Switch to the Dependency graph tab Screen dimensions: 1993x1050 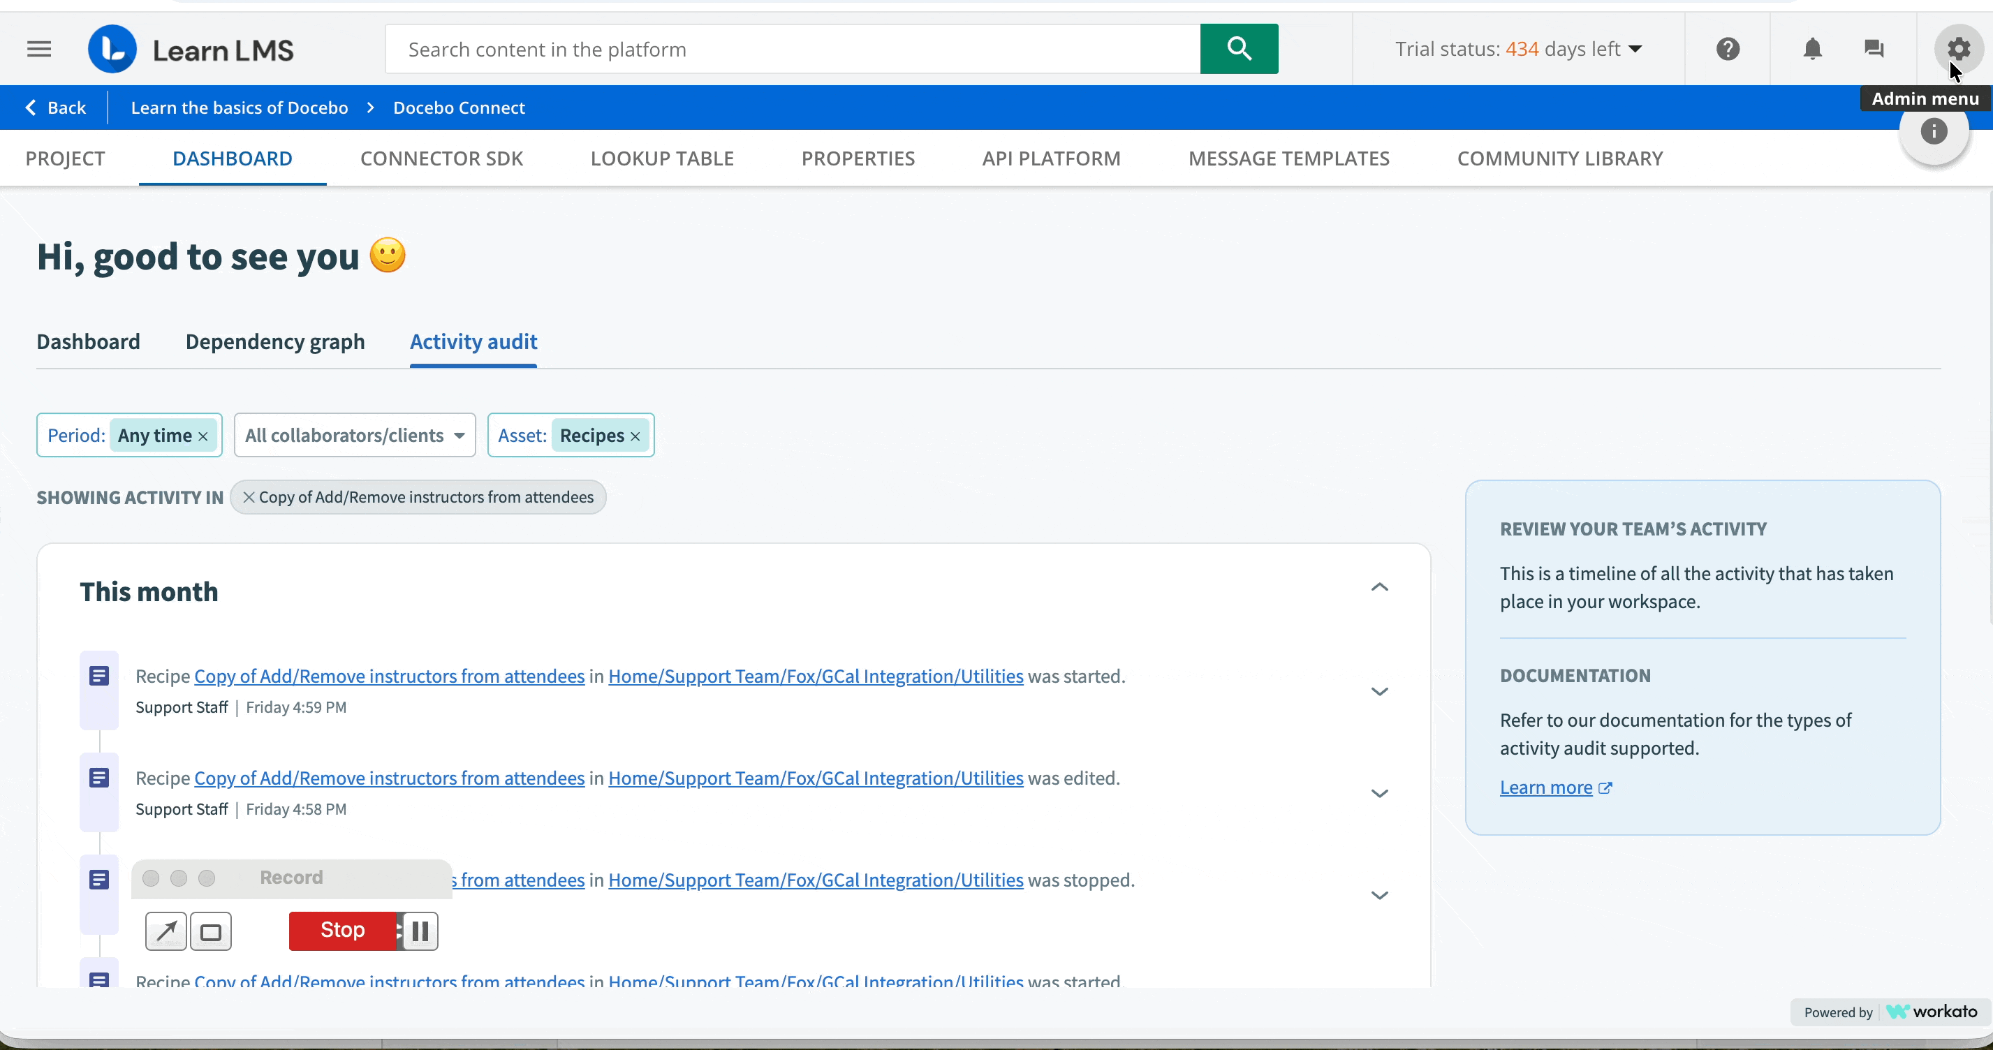click(x=274, y=342)
